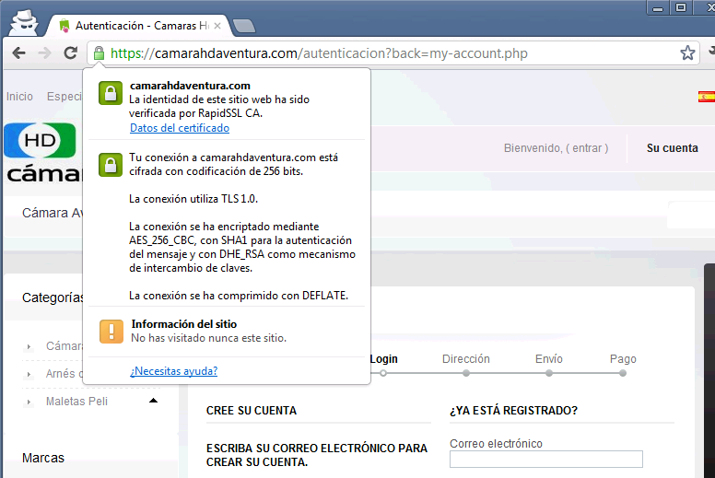Viewport: 715px width, 478px height.
Task: Click the camarahdaventura.com bold site name in popup
Action: coord(190,86)
